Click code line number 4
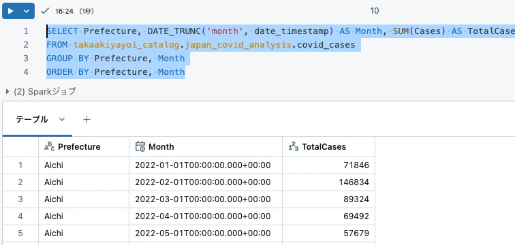This screenshot has height=245, width=515. (26, 72)
